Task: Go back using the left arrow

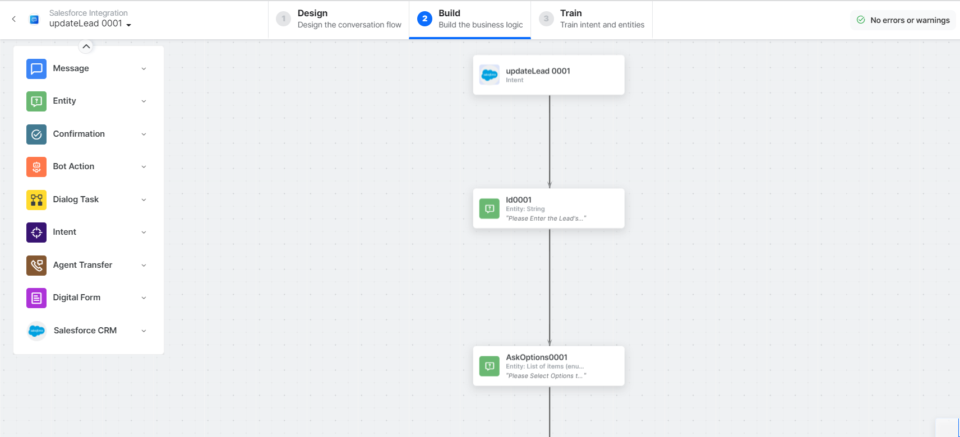Action: pos(14,19)
